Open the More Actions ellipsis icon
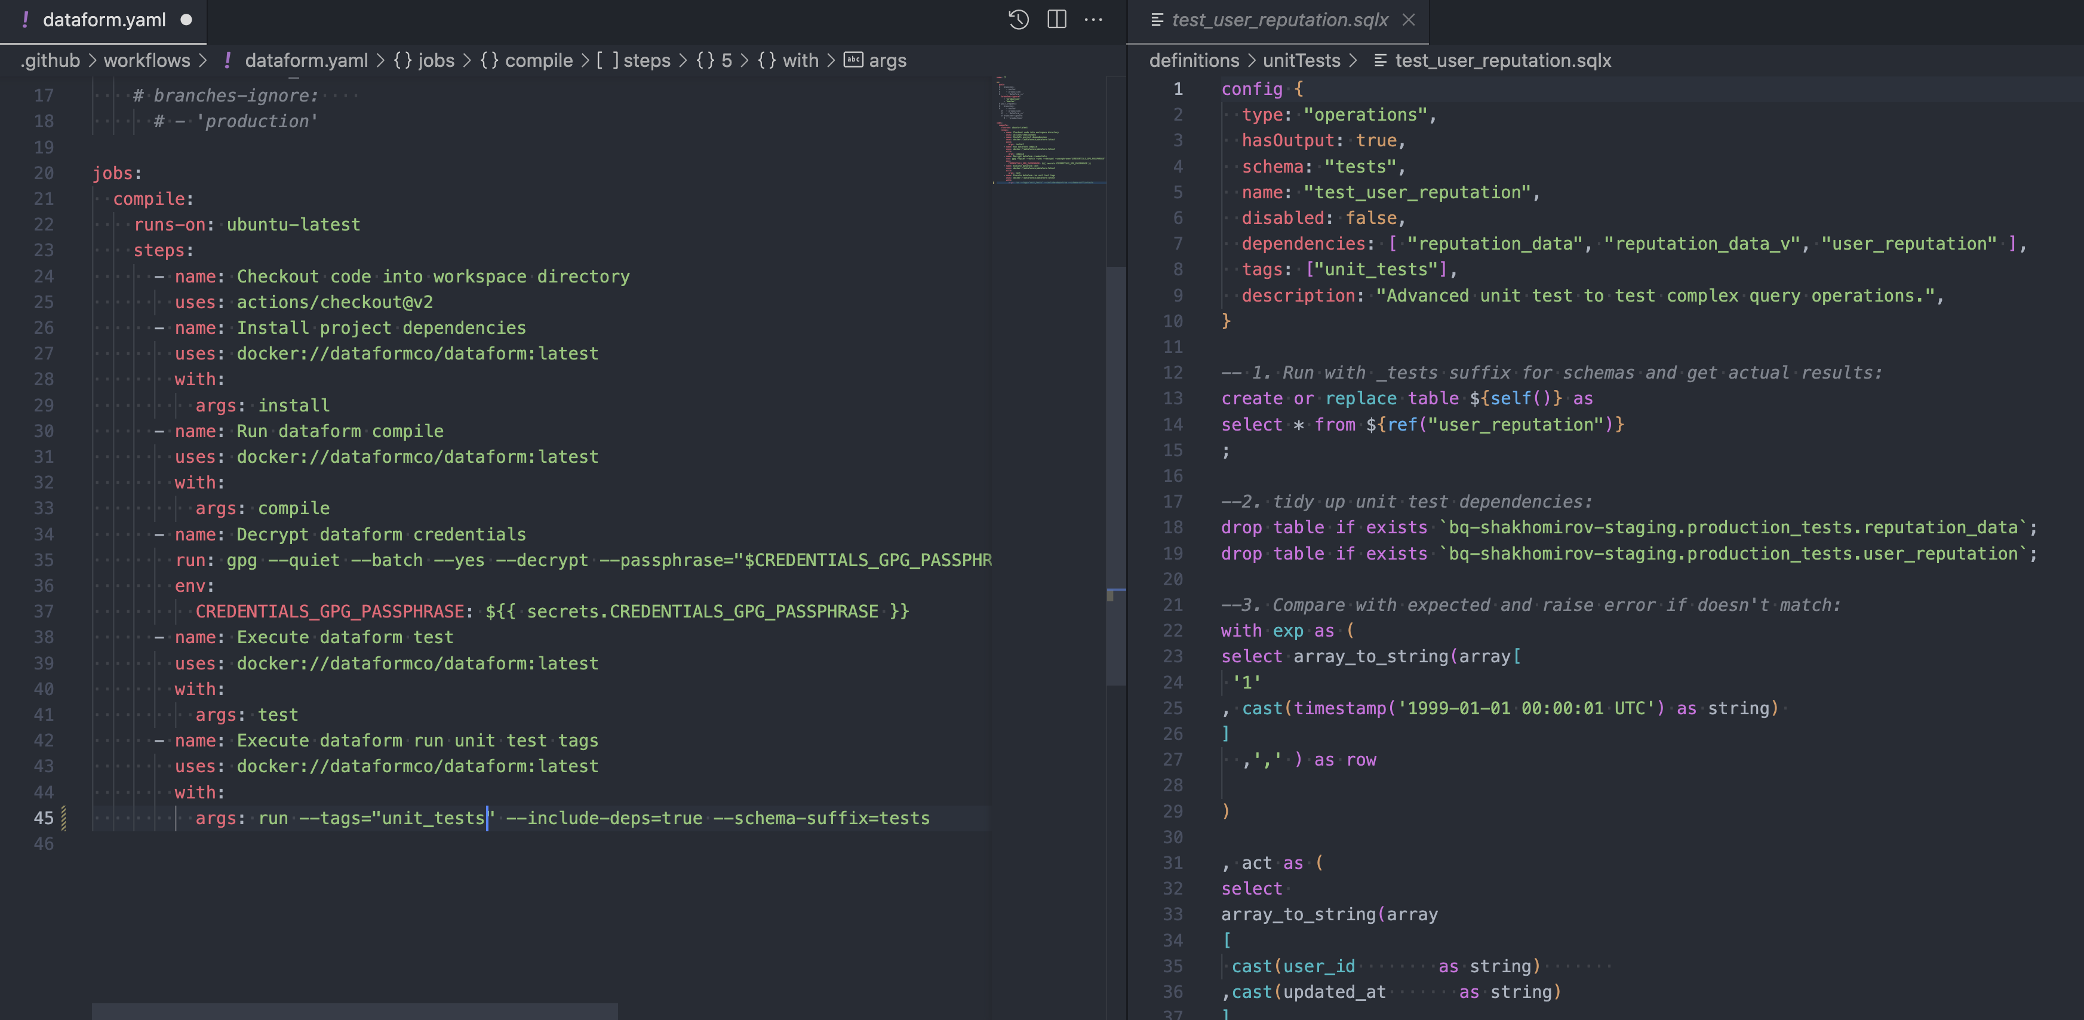This screenshot has height=1020, width=2084. click(x=1094, y=20)
